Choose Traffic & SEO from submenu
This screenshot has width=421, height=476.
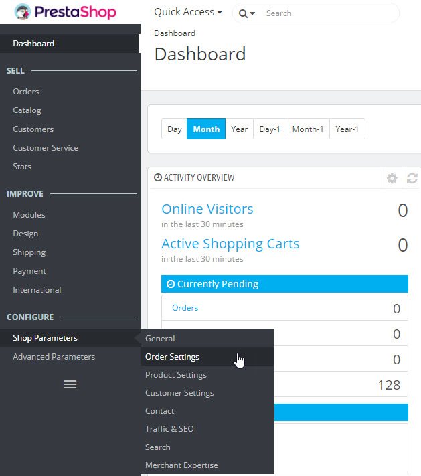[169, 429]
